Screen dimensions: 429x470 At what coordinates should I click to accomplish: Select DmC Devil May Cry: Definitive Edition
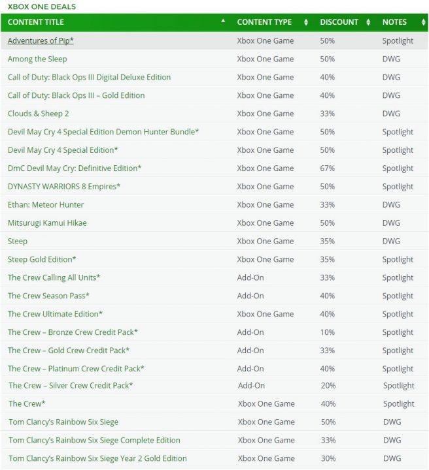pyautogui.click(x=75, y=168)
